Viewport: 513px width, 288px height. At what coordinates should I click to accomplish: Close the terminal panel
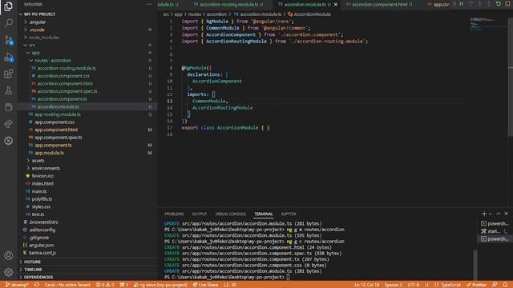[x=506, y=214]
